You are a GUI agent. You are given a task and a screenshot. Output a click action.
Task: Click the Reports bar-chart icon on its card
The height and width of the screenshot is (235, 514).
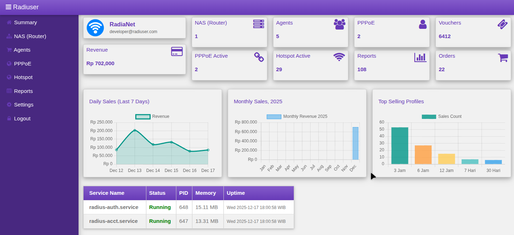click(420, 57)
